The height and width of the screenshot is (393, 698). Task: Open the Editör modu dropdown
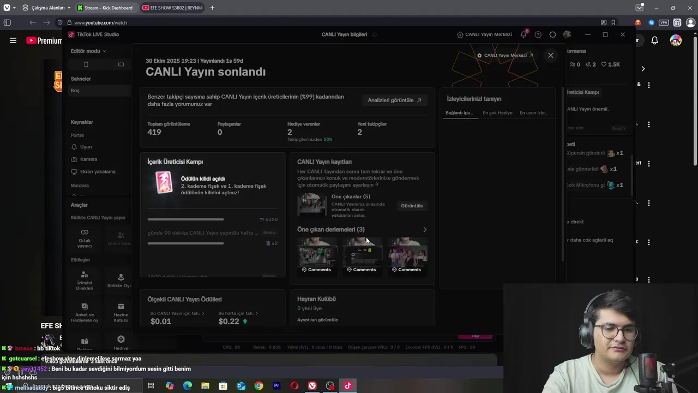click(x=88, y=51)
